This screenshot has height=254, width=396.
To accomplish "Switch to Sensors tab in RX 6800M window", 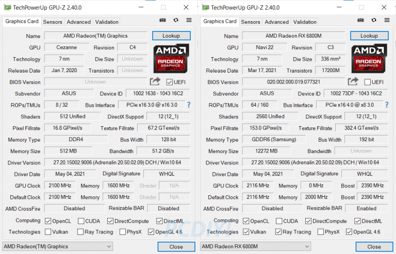I will (x=251, y=22).
